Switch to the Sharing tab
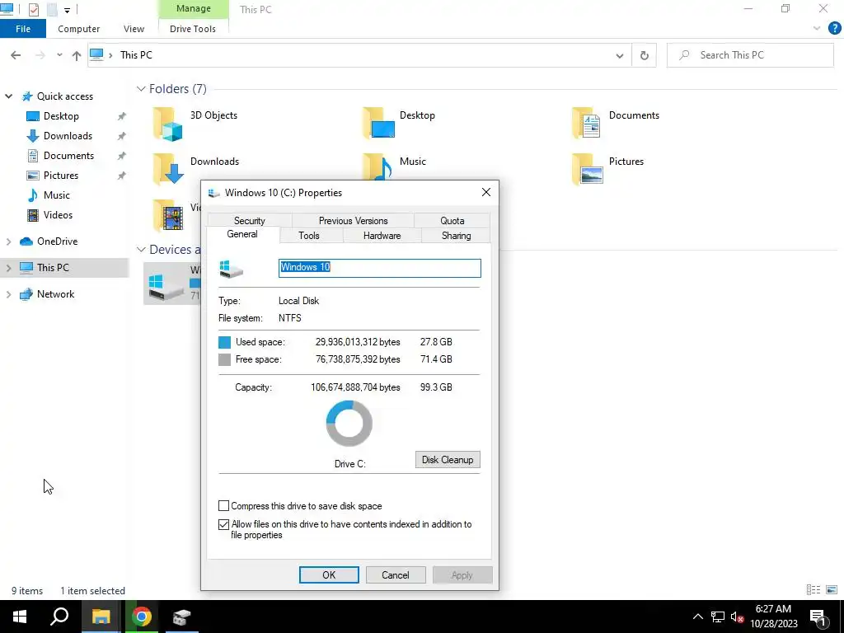This screenshot has height=633, width=844. coord(456,236)
